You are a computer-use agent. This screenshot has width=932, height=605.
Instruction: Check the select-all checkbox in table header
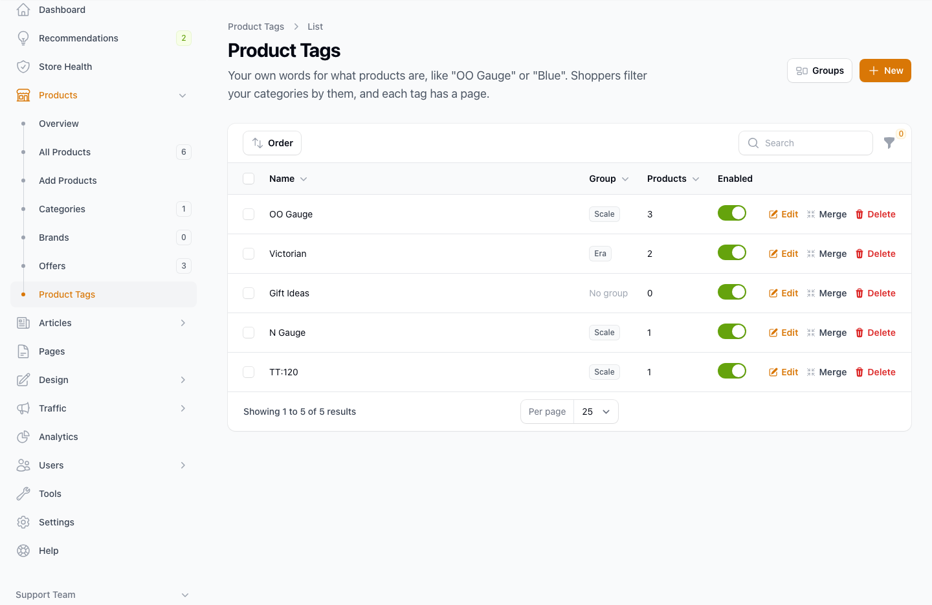[x=249, y=179]
